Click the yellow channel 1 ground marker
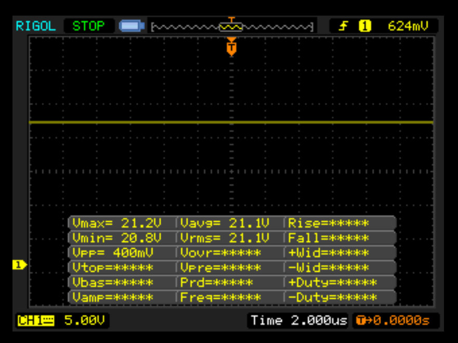 click(x=20, y=265)
